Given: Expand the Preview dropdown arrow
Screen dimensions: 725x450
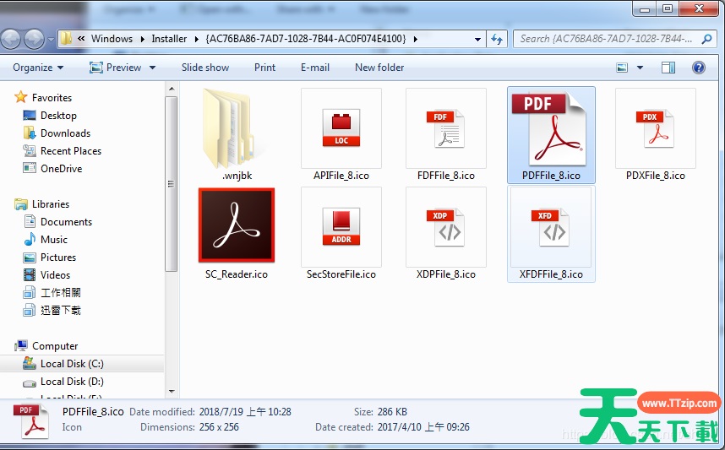Looking at the screenshot, I should 153,68.
